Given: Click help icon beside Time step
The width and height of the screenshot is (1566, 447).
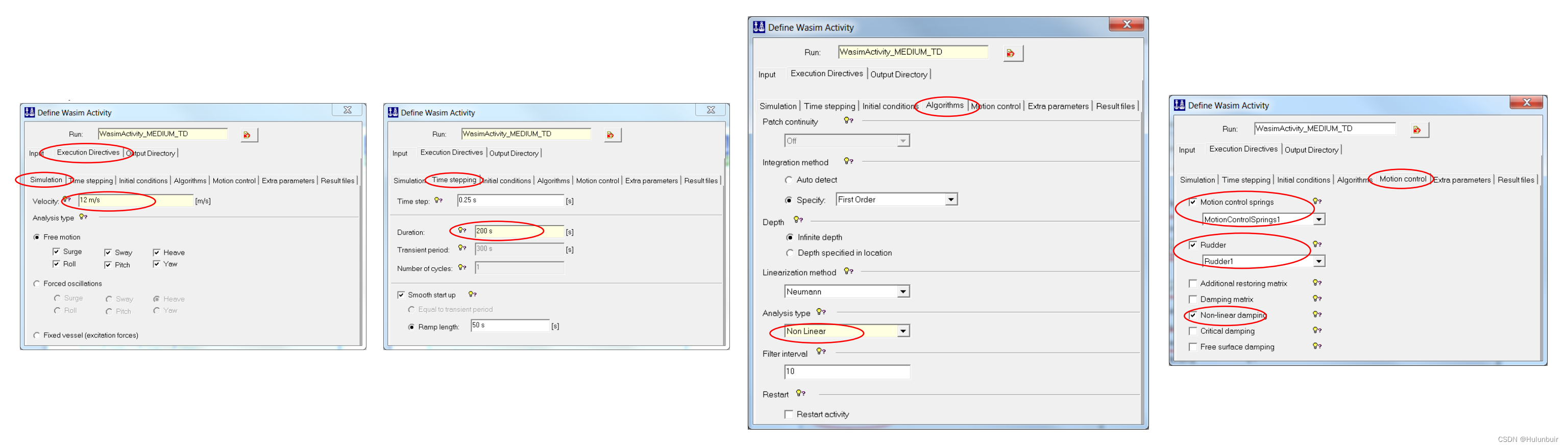Looking at the screenshot, I should pyautogui.click(x=438, y=201).
